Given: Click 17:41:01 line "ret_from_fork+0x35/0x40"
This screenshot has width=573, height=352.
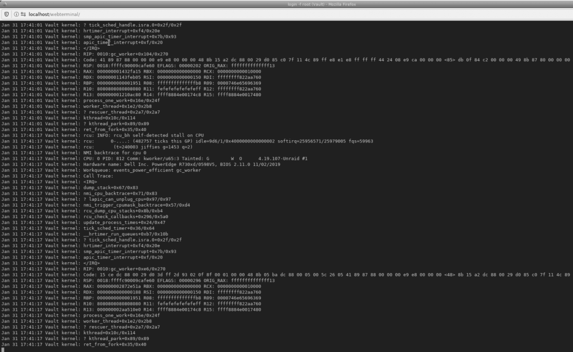Looking at the screenshot, I should pos(115,129).
